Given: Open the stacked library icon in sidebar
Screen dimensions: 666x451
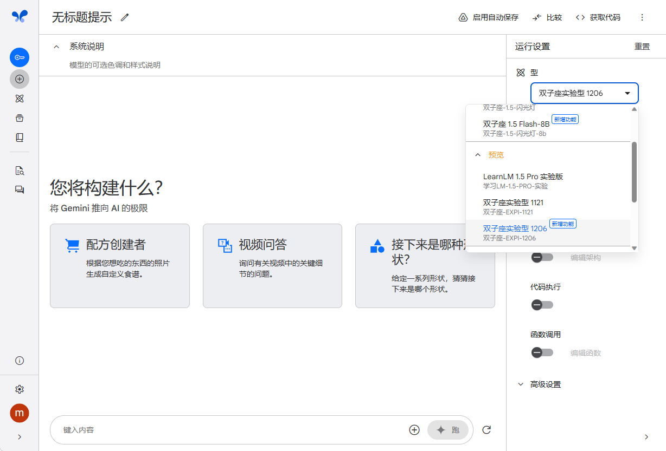Looking at the screenshot, I should click(20, 118).
